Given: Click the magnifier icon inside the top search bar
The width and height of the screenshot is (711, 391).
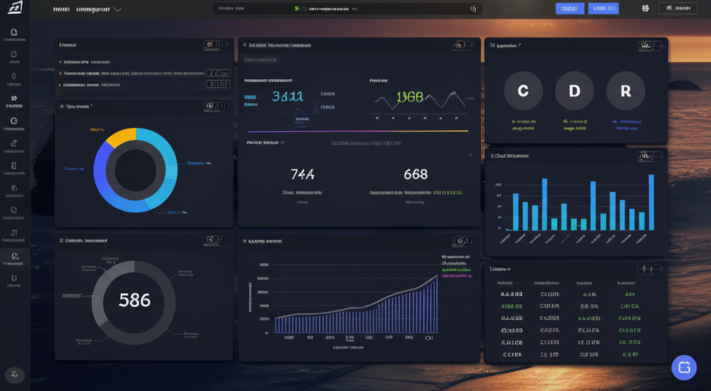Looking at the screenshot, I should (474, 9).
